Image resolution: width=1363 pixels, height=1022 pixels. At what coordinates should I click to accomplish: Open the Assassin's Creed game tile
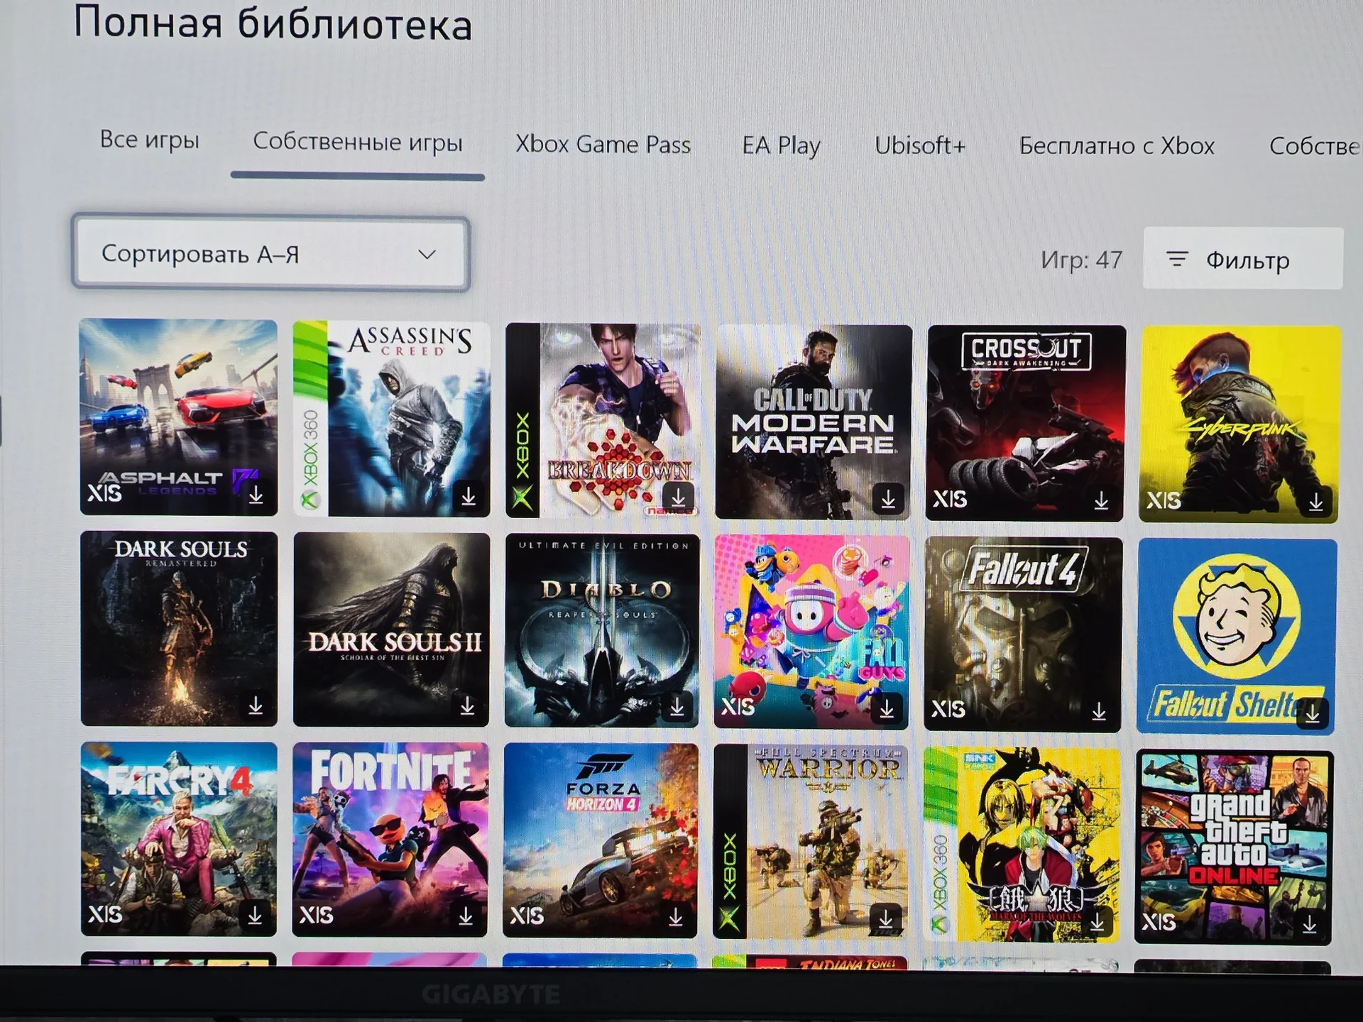click(x=391, y=419)
